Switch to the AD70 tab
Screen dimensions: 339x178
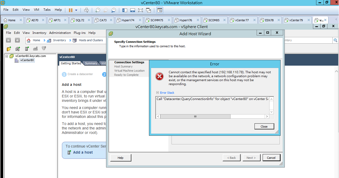[x=35, y=20]
